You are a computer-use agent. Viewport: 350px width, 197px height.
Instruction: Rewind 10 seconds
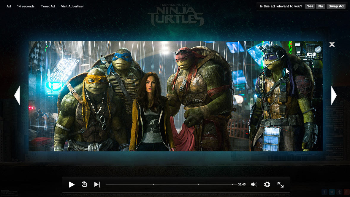coord(84,184)
